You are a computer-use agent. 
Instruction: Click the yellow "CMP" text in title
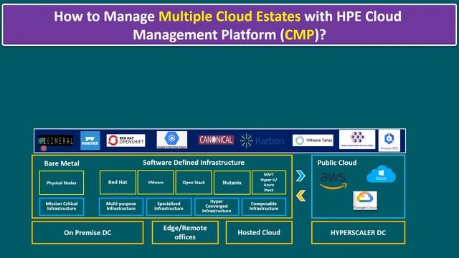[x=299, y=35]
